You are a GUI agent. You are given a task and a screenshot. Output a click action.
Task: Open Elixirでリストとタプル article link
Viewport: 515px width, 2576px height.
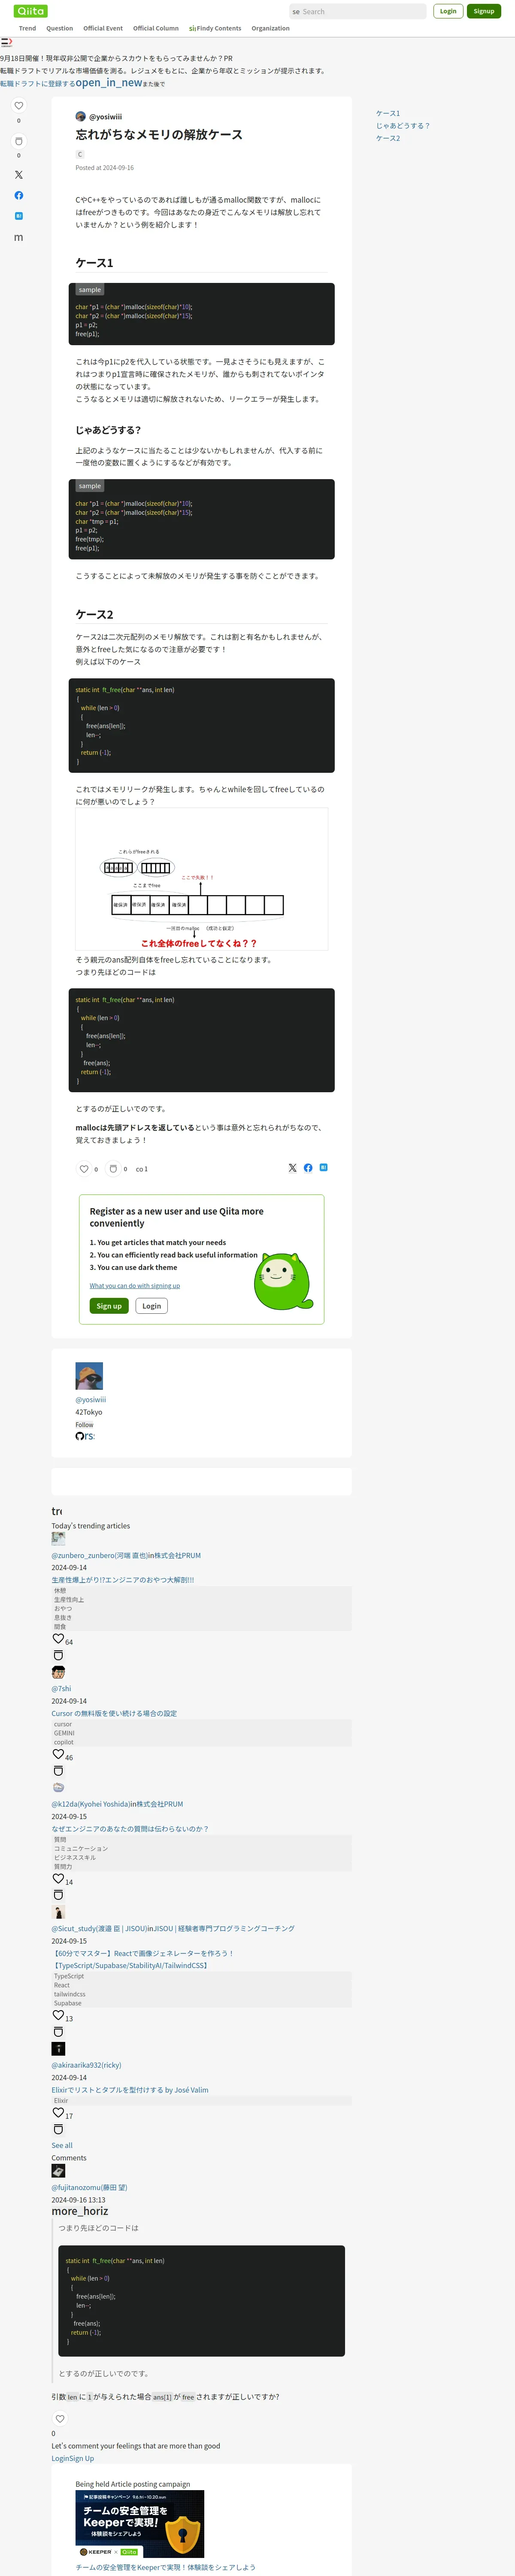pos(130,2090)
